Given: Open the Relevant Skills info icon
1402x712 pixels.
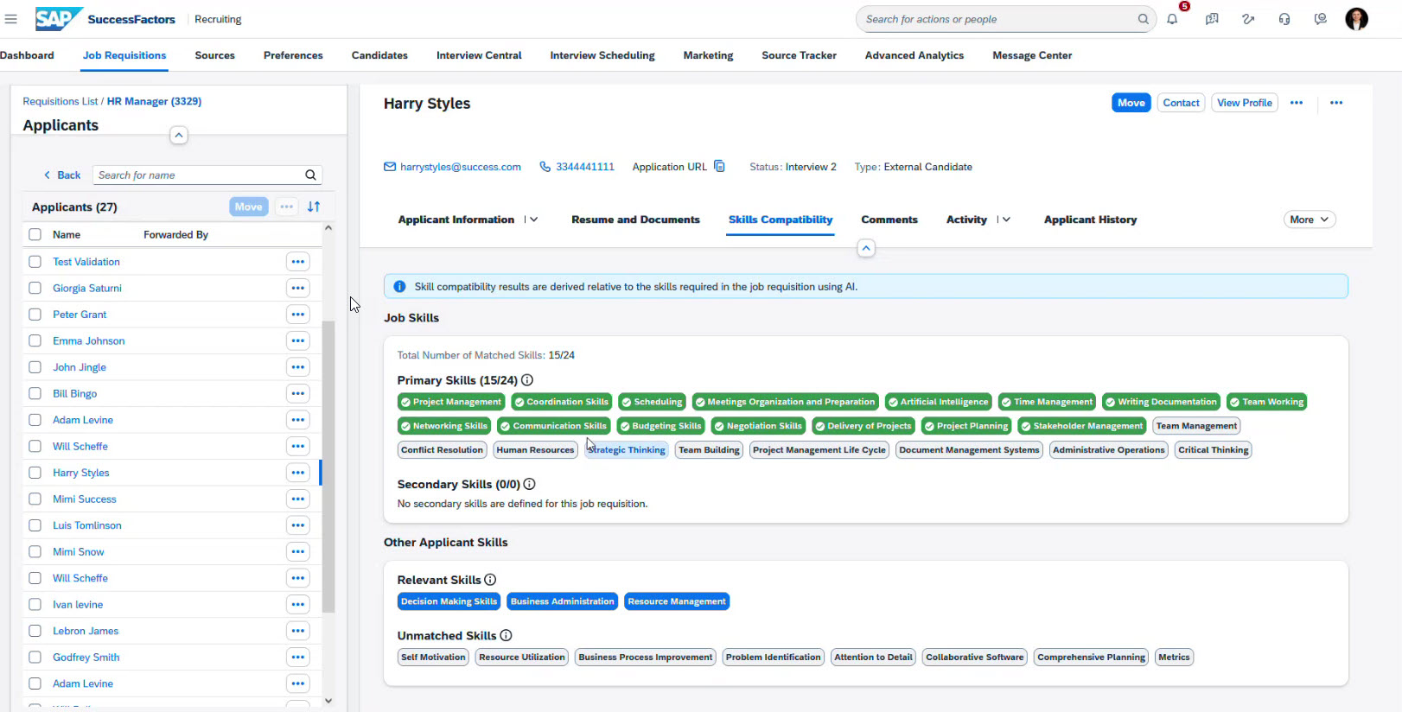Looking at the screenshot, I should click(490, 580).
